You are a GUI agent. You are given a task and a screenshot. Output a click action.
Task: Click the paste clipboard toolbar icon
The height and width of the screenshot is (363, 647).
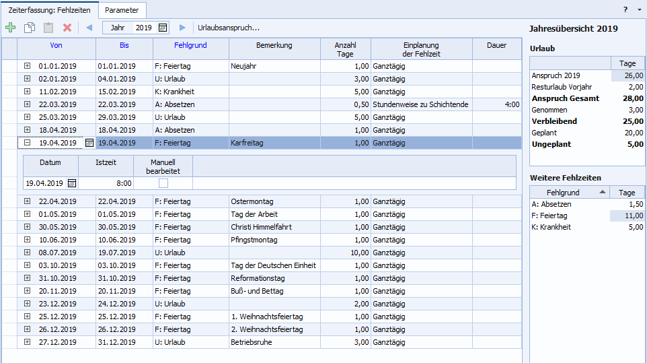pos(48,28)
